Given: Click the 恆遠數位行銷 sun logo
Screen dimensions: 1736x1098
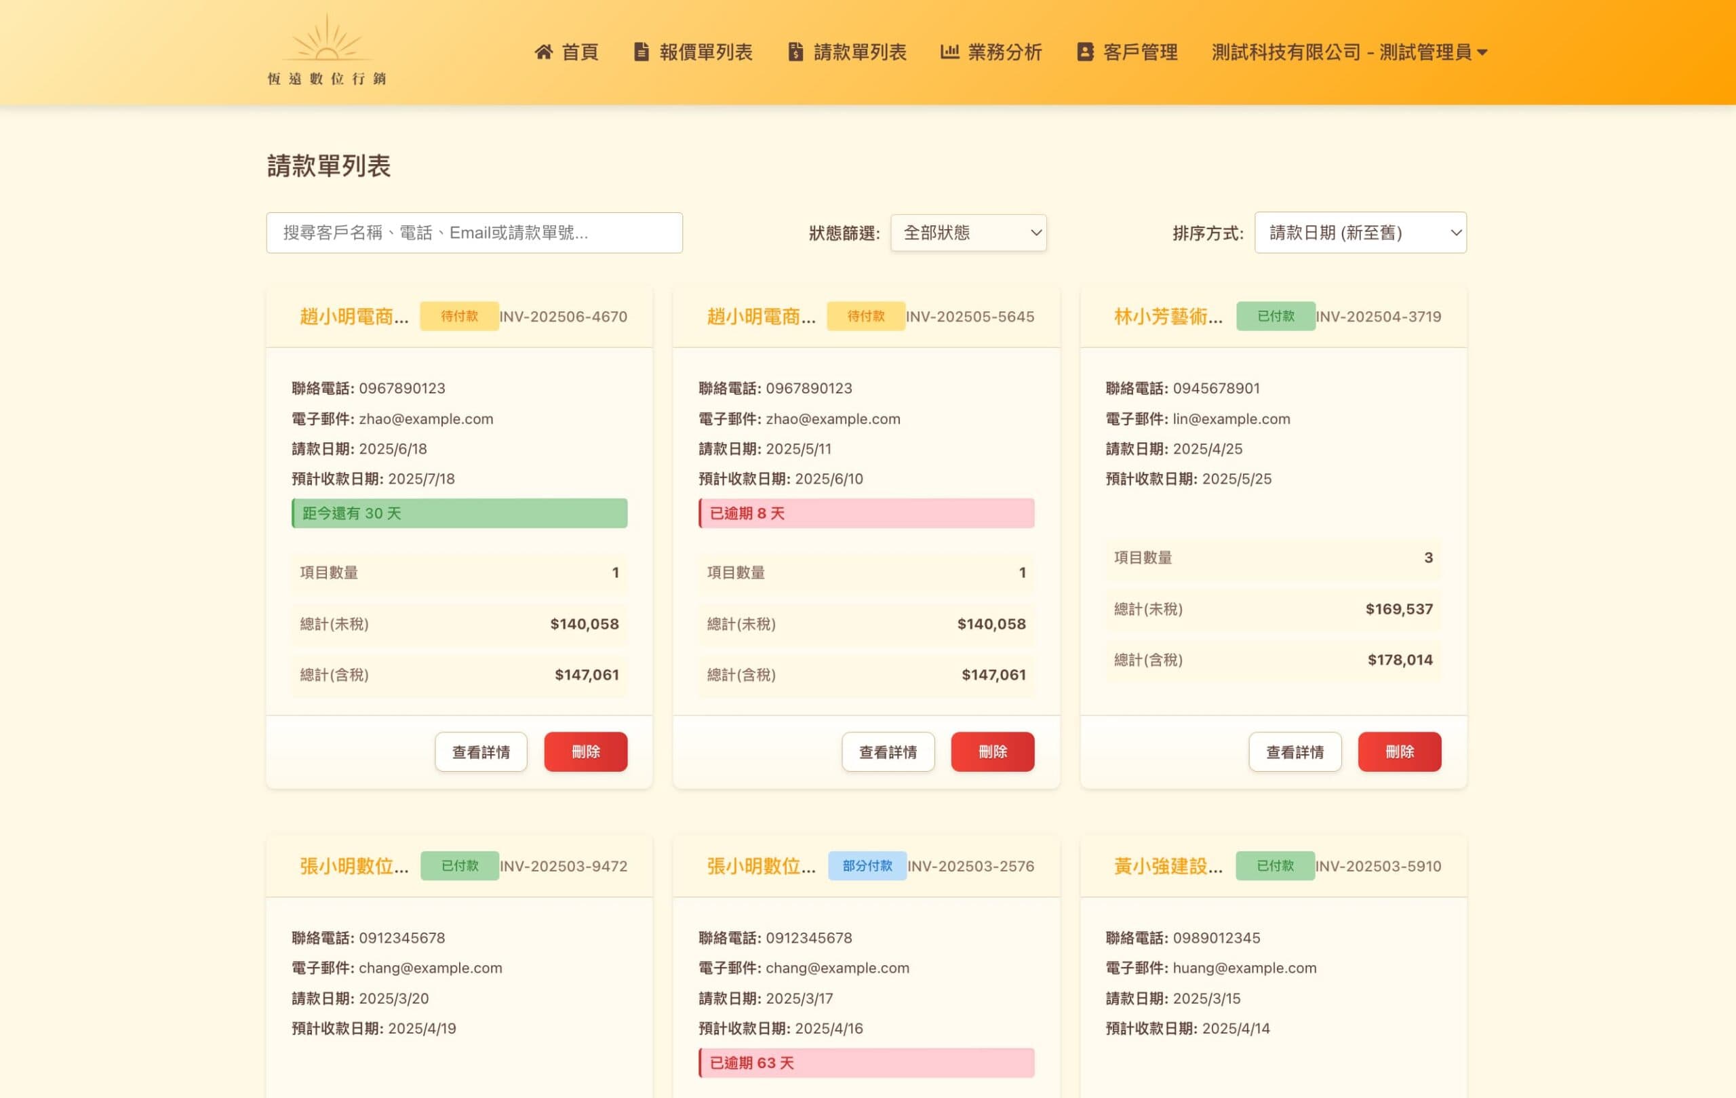Looking at the screenshot, I should (328, 49).
